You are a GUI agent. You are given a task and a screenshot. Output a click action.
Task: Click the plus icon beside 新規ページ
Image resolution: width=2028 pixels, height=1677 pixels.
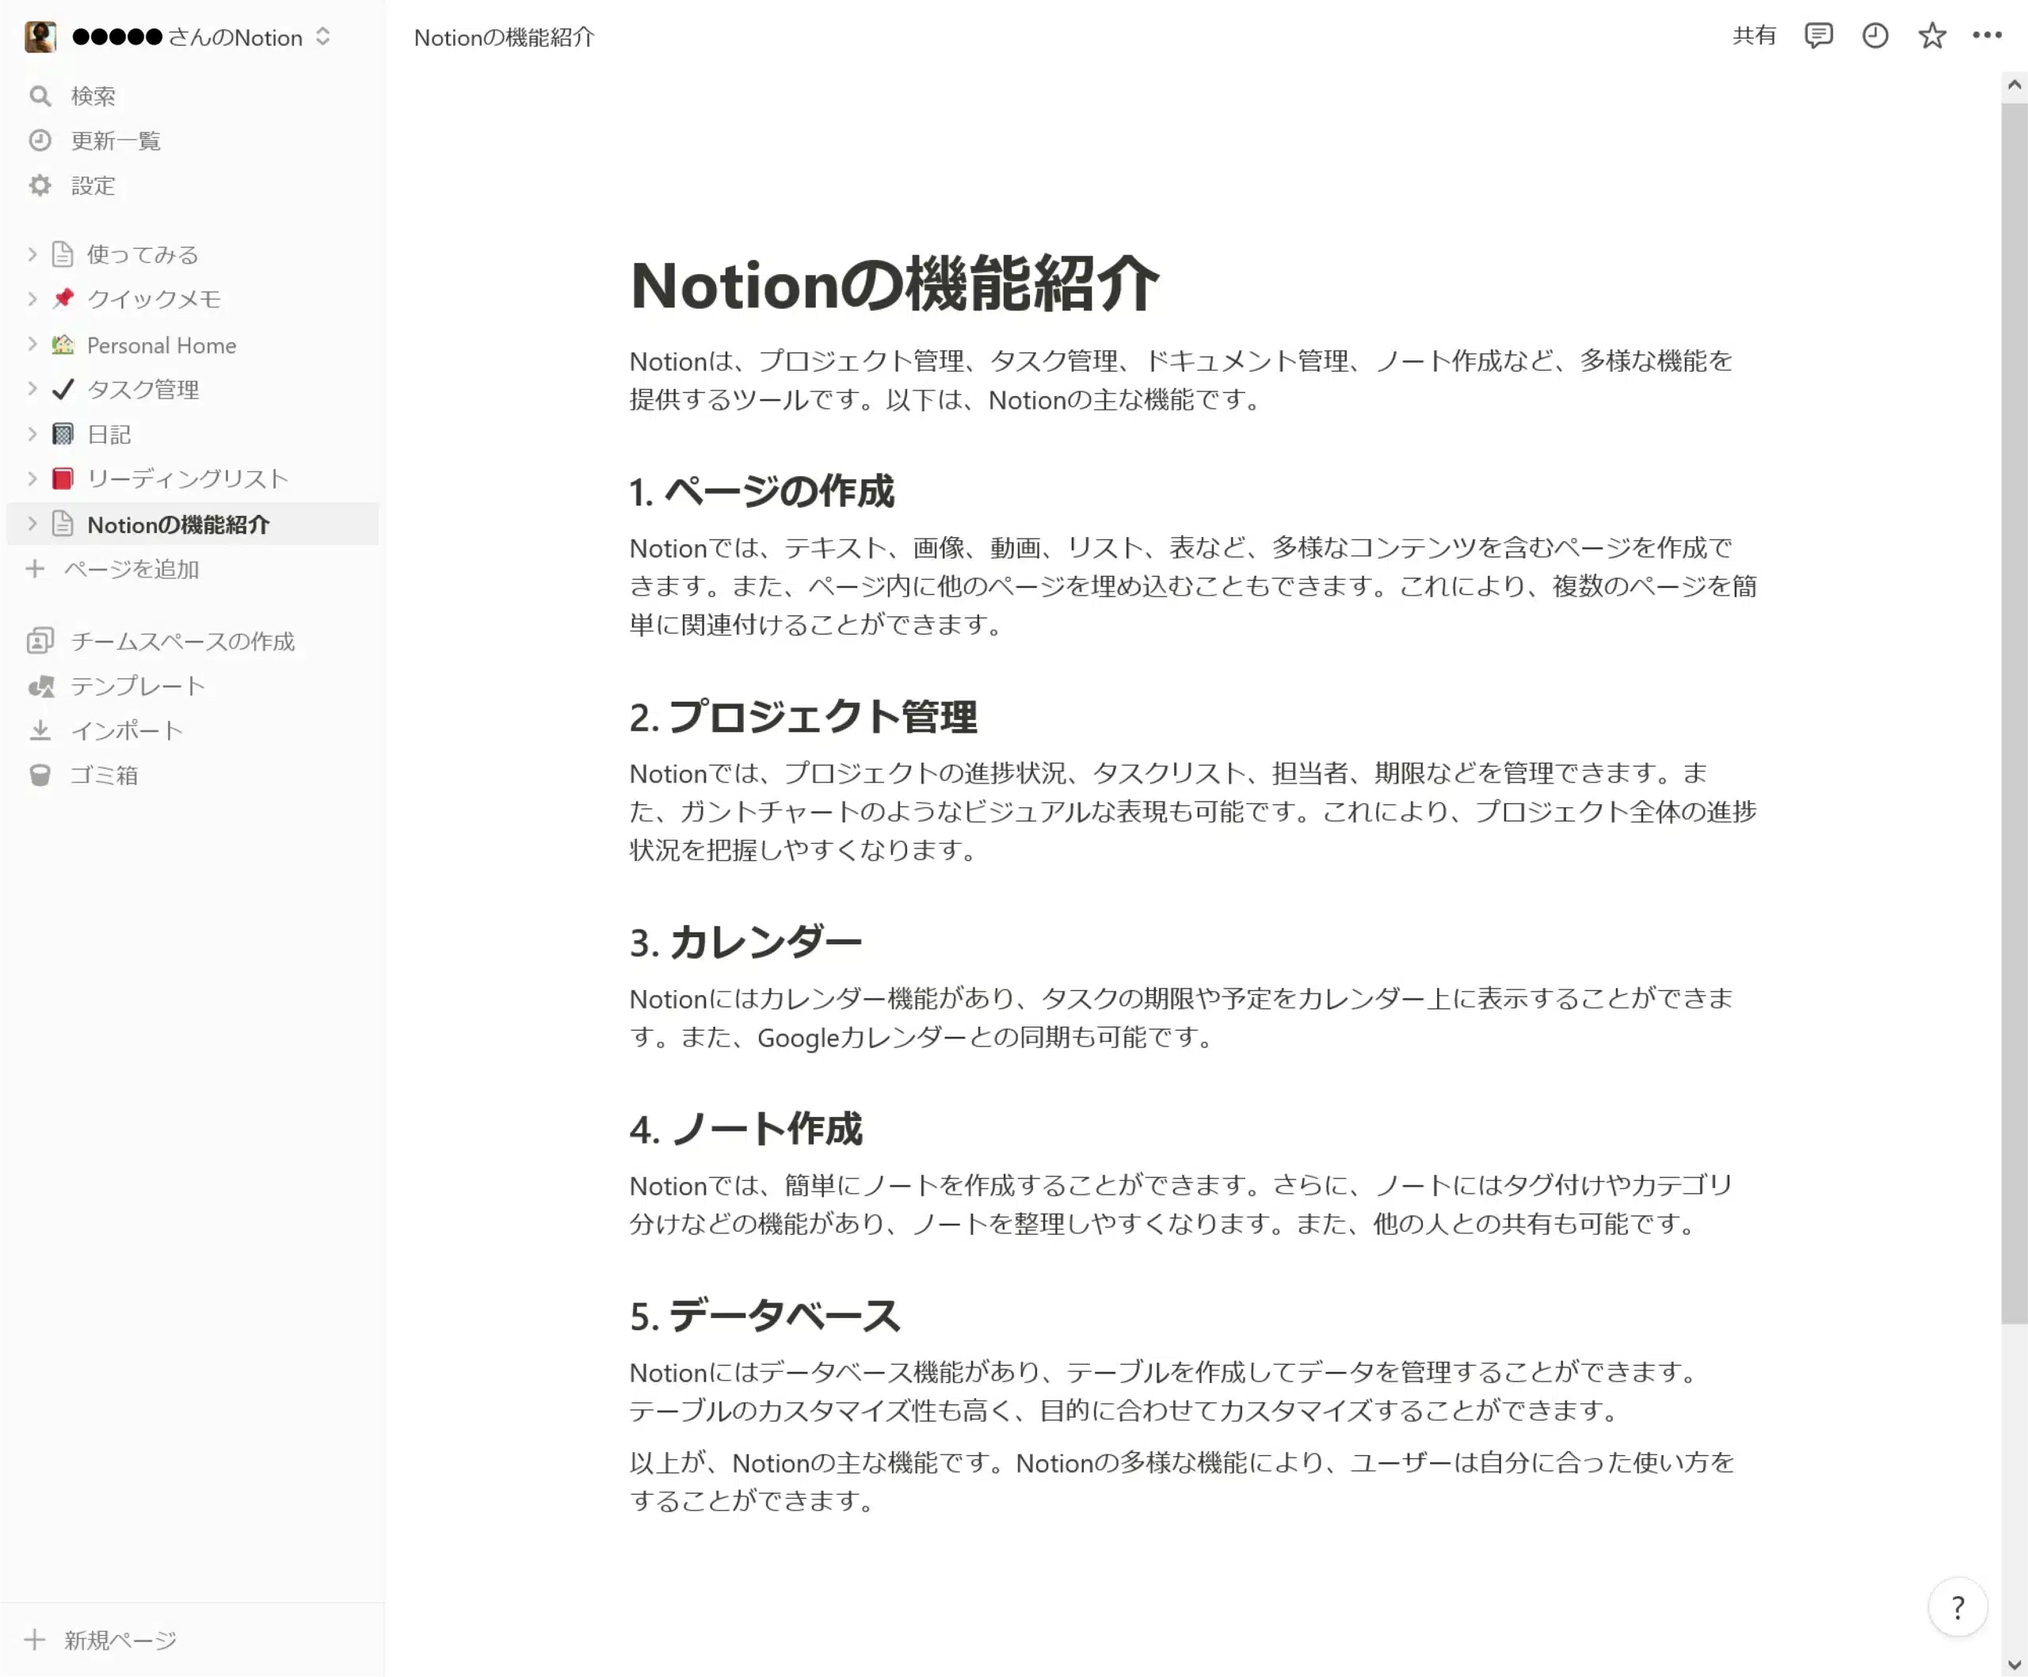click(35, 1639)
